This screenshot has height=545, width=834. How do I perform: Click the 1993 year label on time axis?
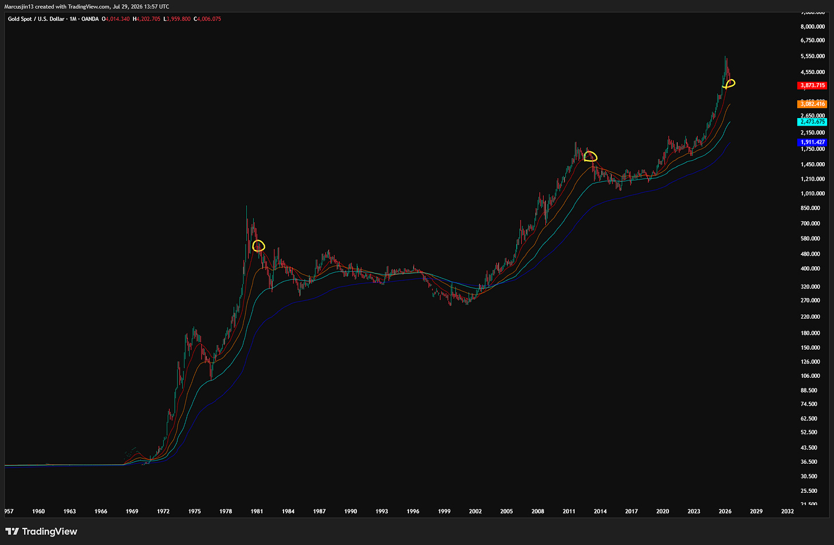pos(381,511)
